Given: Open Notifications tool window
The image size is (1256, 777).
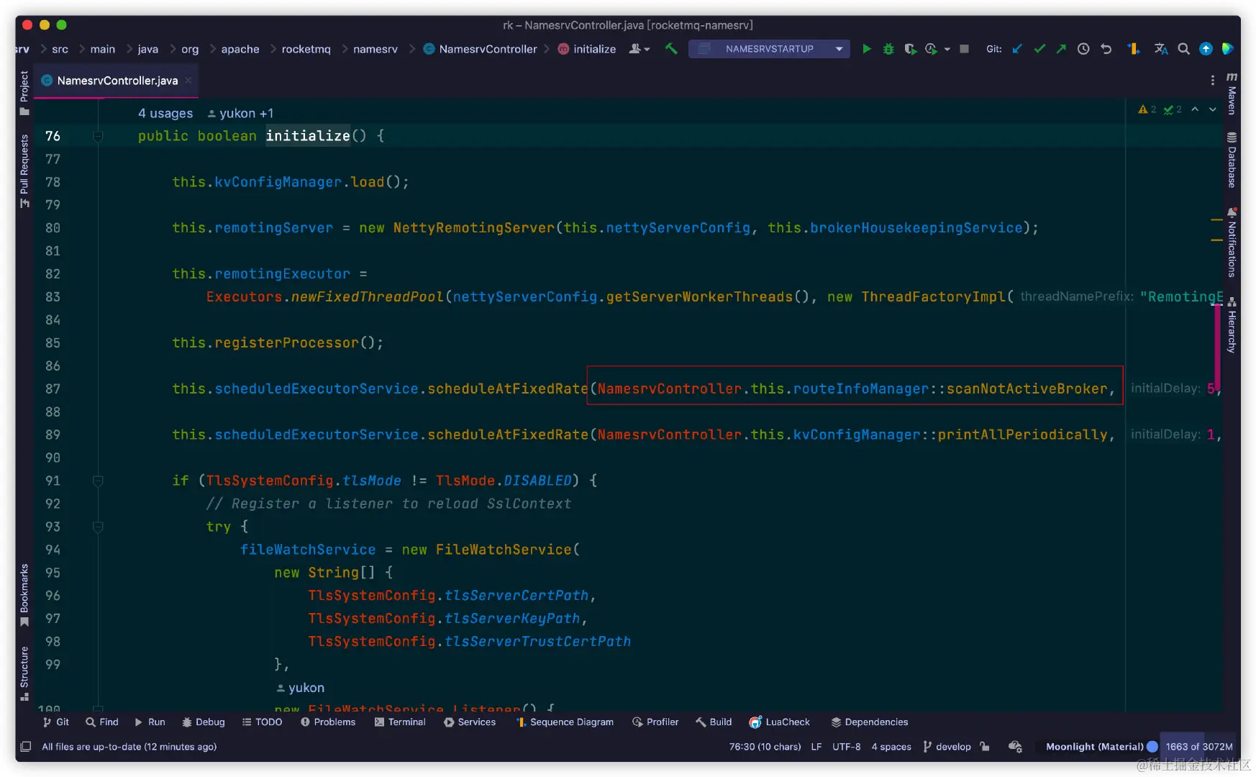Looking at the screenshot, I should (x=1232, y=242).
